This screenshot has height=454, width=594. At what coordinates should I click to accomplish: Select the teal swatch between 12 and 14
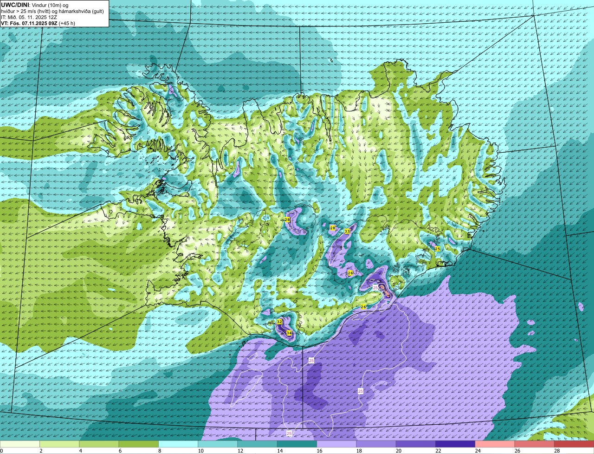258,444
